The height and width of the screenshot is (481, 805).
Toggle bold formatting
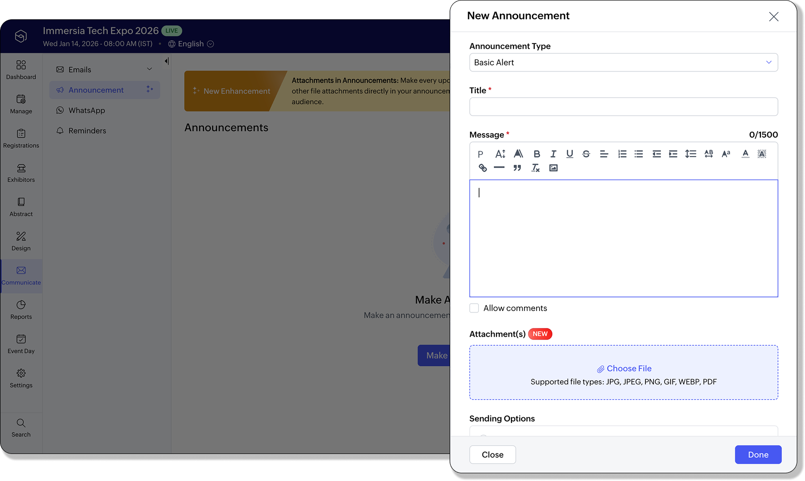pyautogui.click(x=537, y=154)
